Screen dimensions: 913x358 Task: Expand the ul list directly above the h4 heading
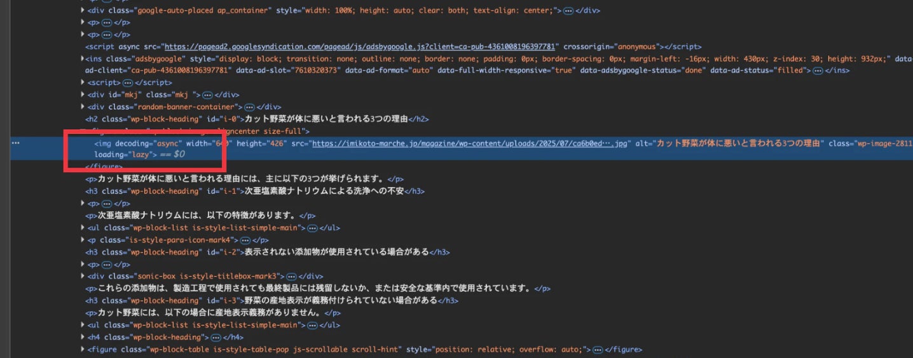click(x=83, y=324)
